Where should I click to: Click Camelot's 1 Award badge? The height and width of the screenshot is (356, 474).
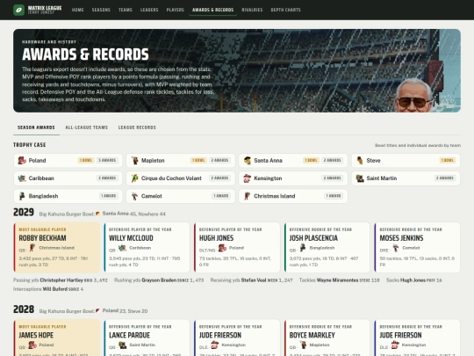tap(221, 196)
